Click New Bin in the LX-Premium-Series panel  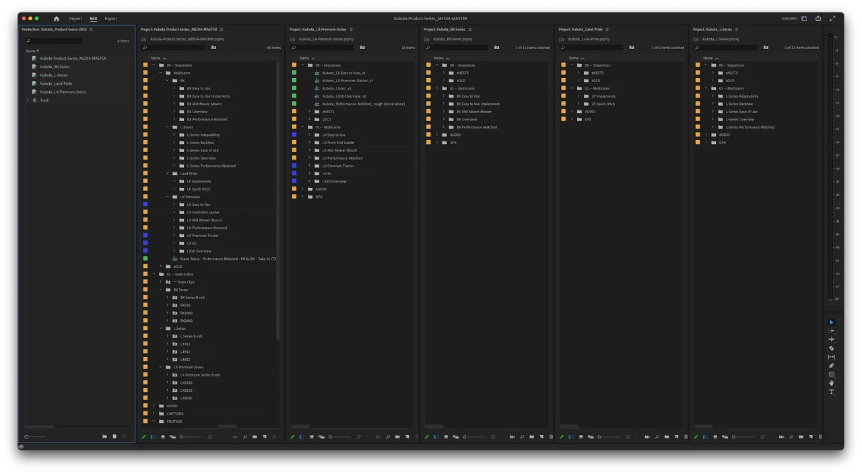pyautogui.click(x=397, y=437)
